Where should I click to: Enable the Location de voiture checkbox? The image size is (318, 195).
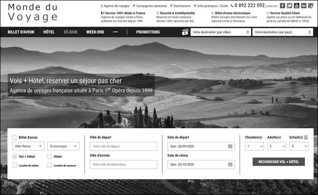click(x=15, y=166)
